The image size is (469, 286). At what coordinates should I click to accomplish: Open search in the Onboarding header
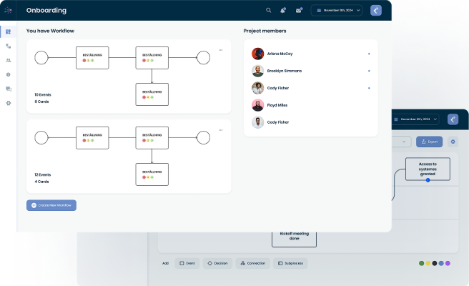point(268,10)
